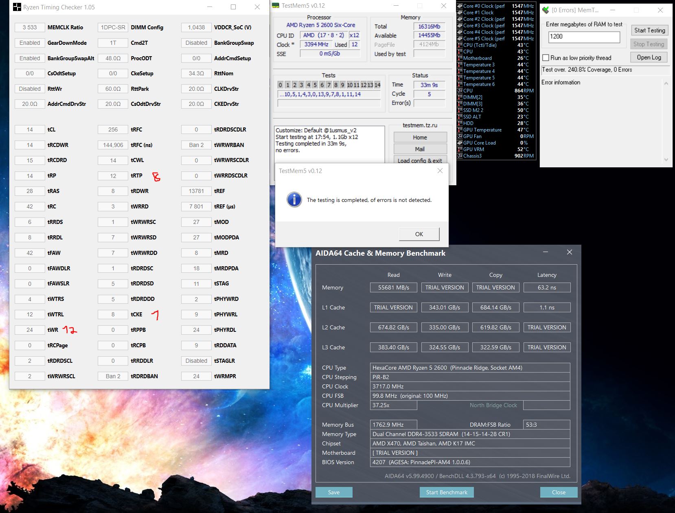Click the icon beside Motherboard sensor
The width and height of the screenshot is (675, 513).
[x=460, y=58]
